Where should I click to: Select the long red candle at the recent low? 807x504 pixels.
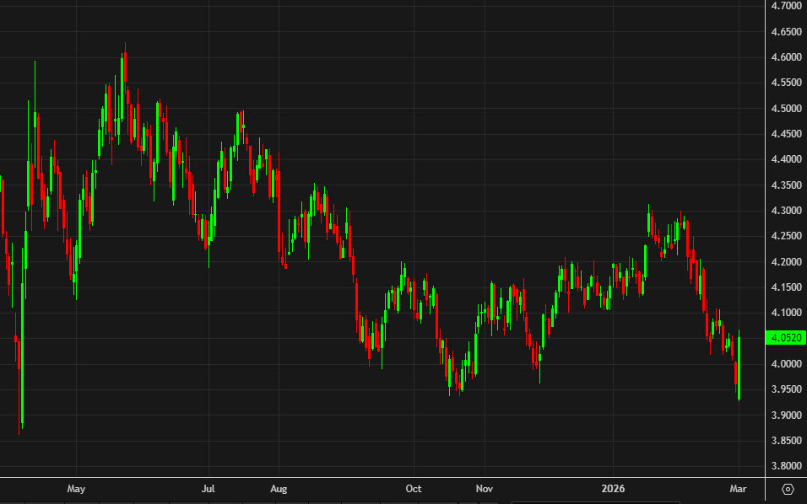(736, 371)
